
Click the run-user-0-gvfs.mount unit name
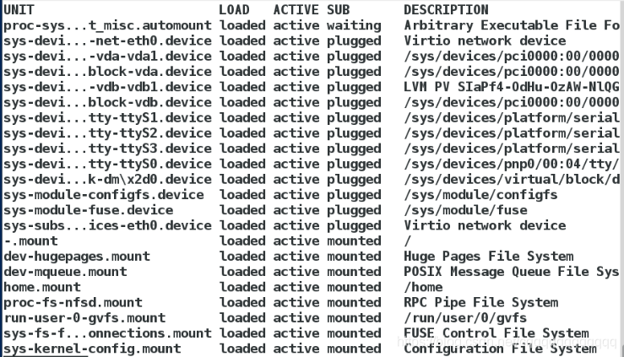84,318
